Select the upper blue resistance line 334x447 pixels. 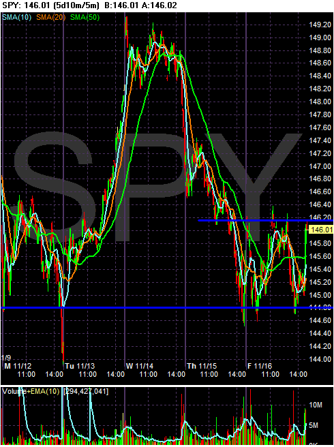(265, 220)
